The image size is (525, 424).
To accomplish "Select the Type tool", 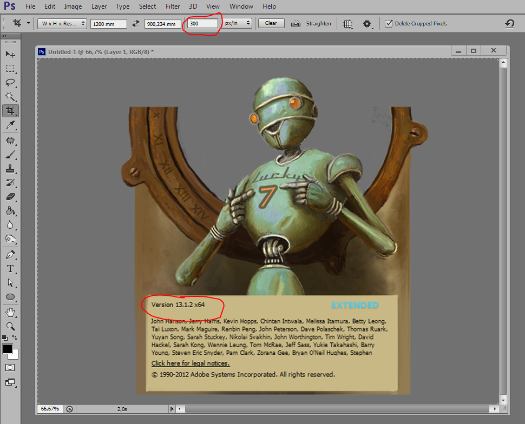I will [x=10, y=269].
